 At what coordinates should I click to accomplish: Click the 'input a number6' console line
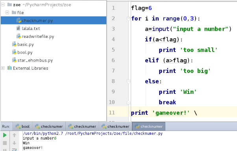[x=40, y=138]
